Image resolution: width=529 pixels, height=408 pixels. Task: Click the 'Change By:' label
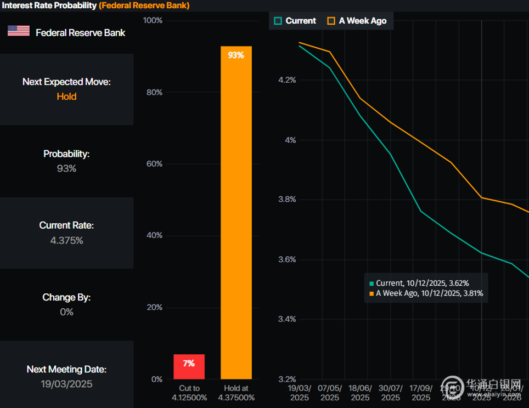[66, 297]
